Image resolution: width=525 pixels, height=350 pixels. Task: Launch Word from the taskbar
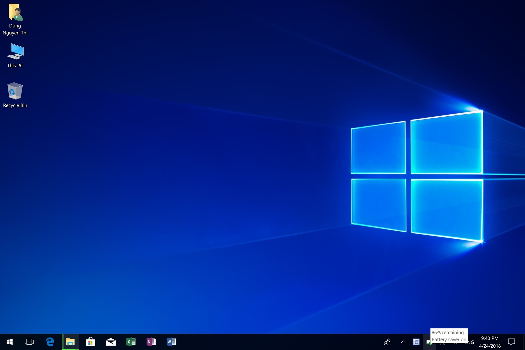(171, 342)
